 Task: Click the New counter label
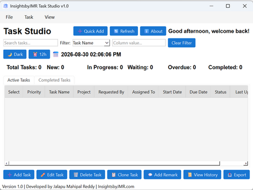pyautogui.click(x=56, y=68)
